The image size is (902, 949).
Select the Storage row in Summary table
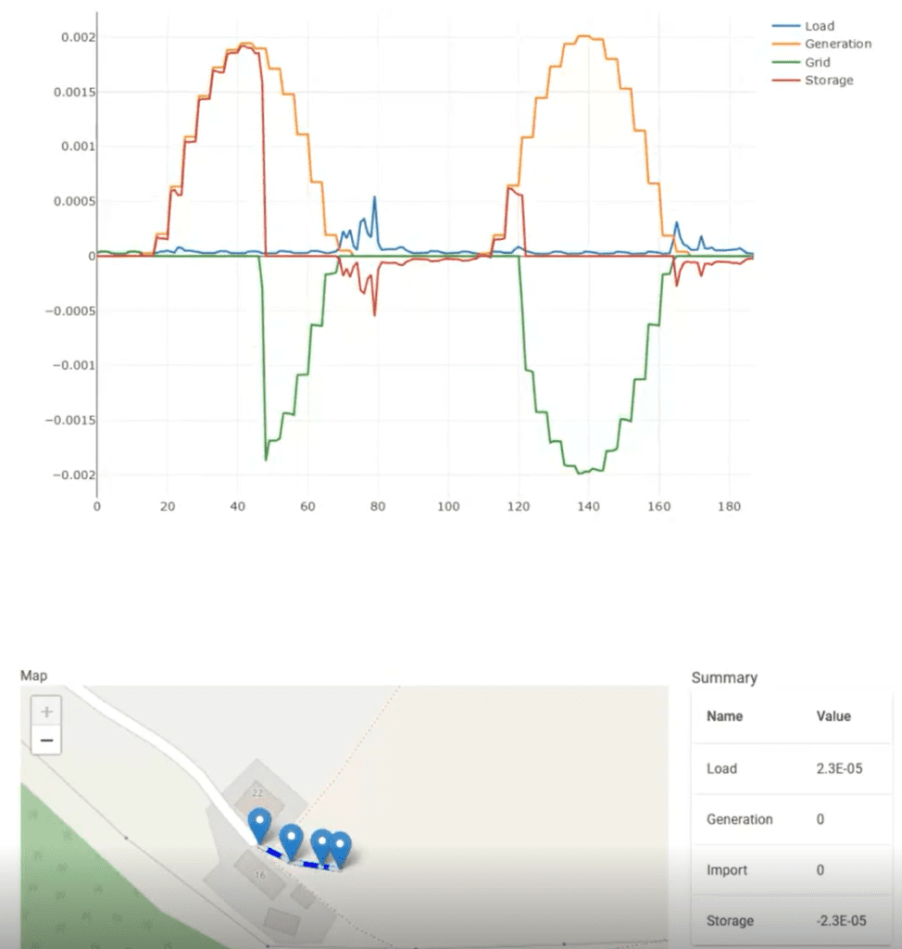click(791, 921)
